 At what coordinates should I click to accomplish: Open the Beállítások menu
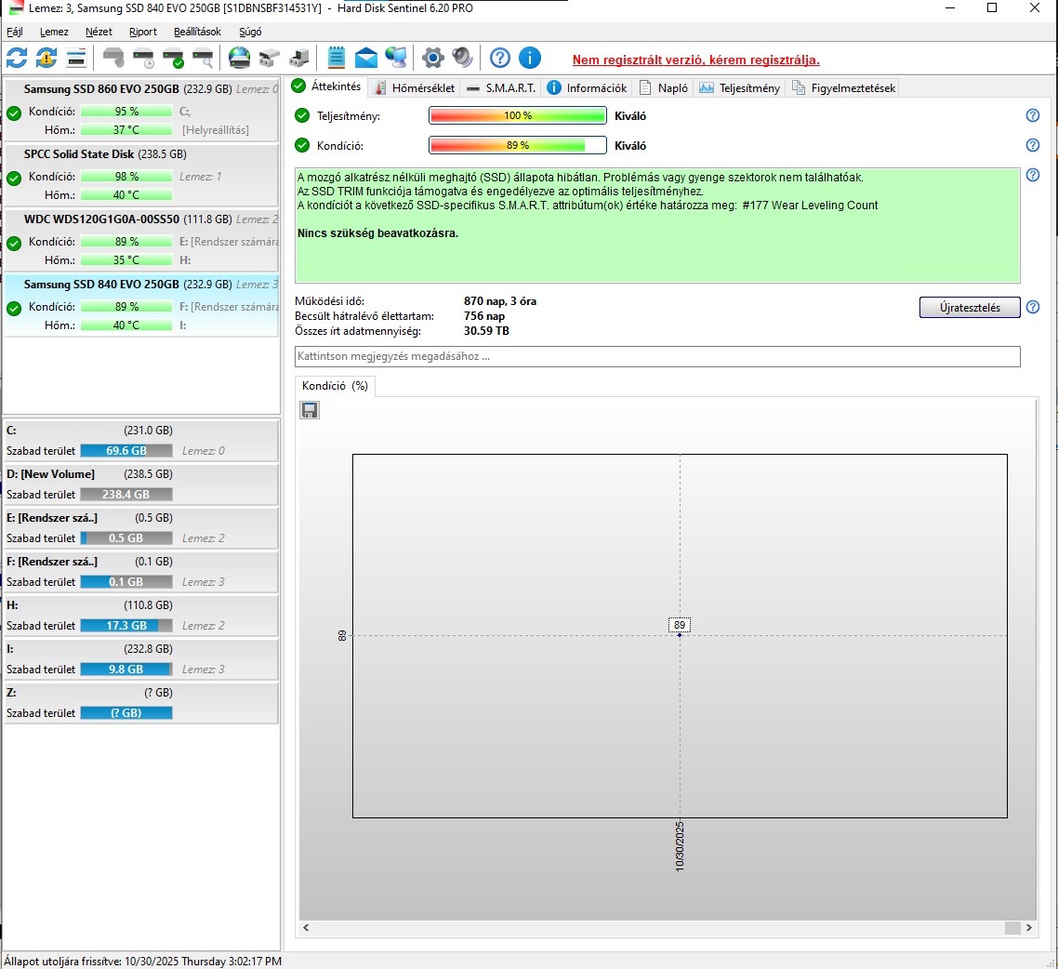[197, 32]
